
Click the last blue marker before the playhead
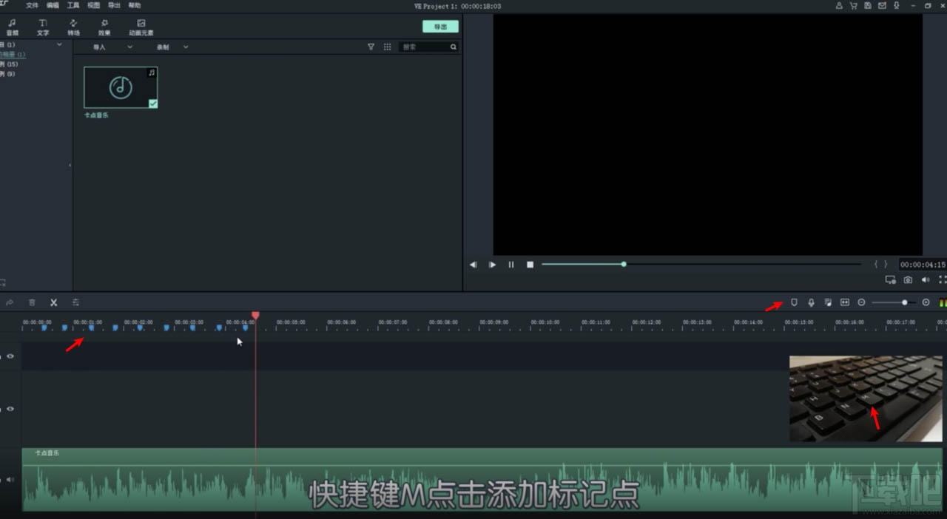245,328
